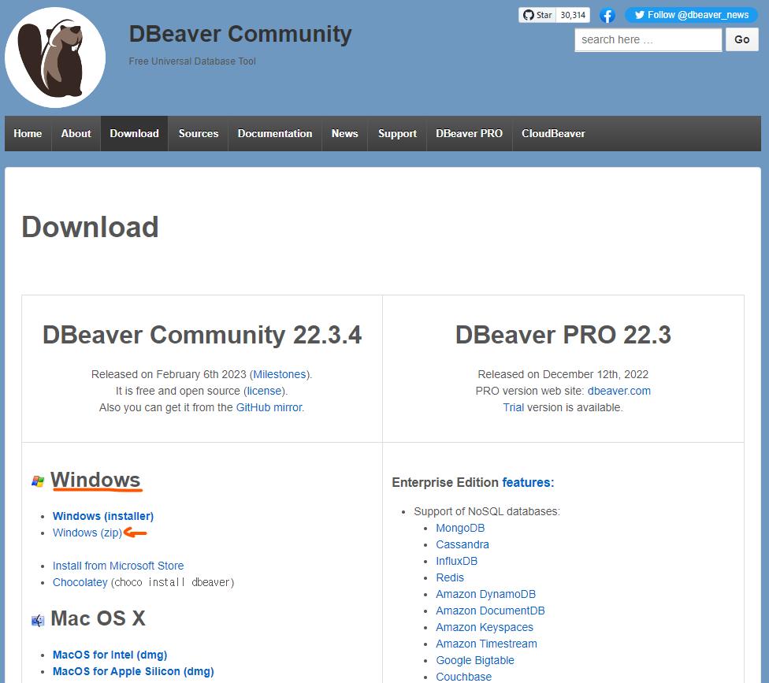This screenshot has height=683, width=769.
Task: Open the Facebook page icon
Action: (607, 15)
